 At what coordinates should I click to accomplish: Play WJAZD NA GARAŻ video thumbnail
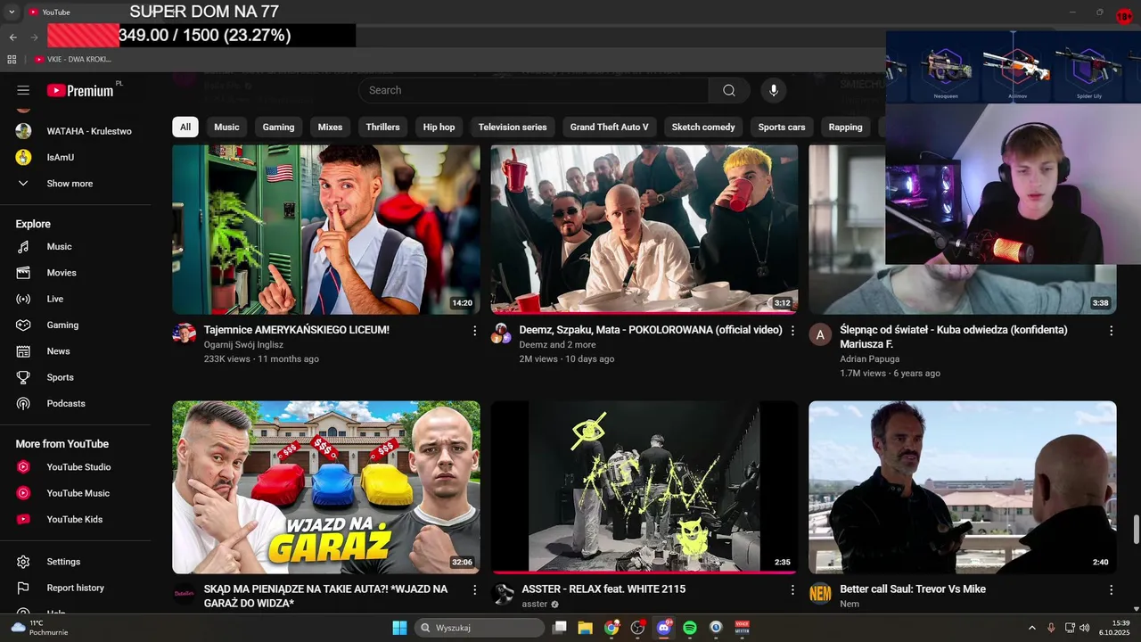(326, 487)
